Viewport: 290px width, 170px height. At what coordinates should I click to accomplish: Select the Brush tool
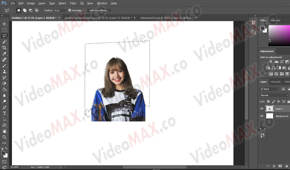click(4, 66)
